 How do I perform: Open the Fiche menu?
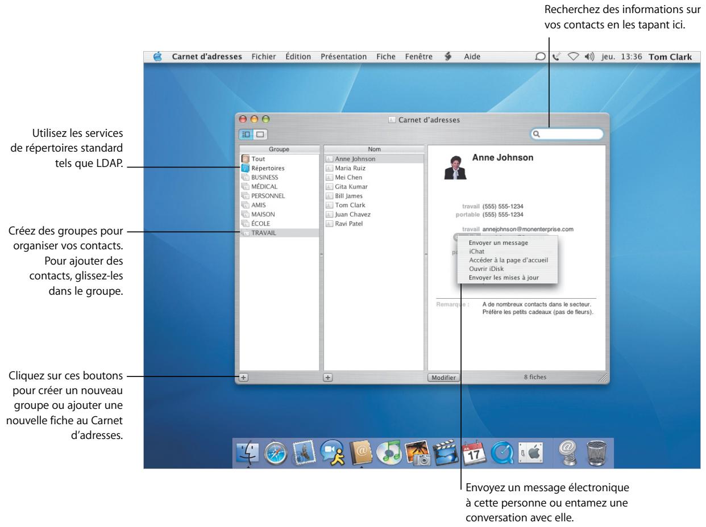tap(385, 57)
